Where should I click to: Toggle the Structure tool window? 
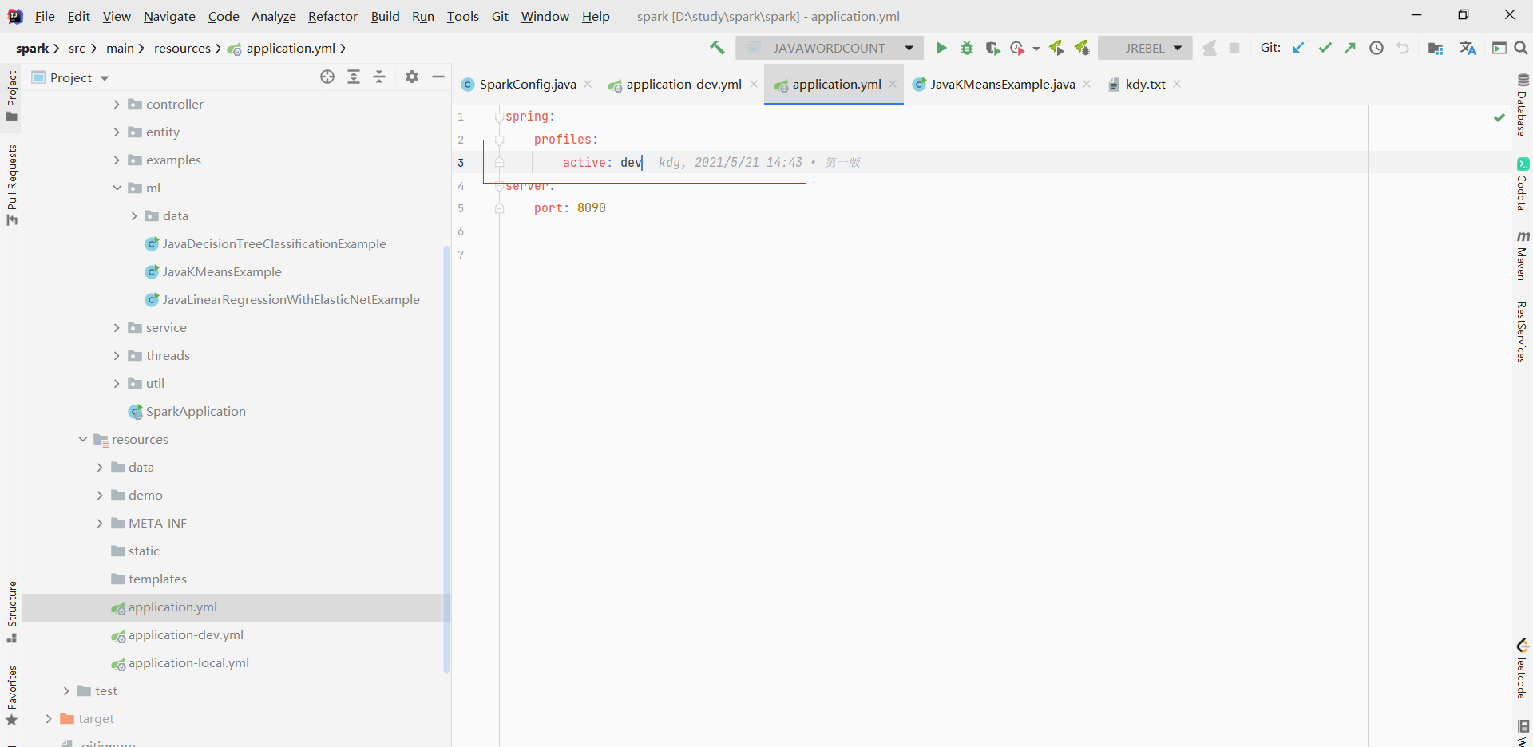12,612
